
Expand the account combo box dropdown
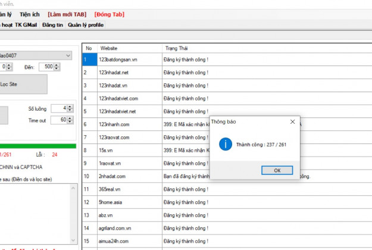pos(69,55)
